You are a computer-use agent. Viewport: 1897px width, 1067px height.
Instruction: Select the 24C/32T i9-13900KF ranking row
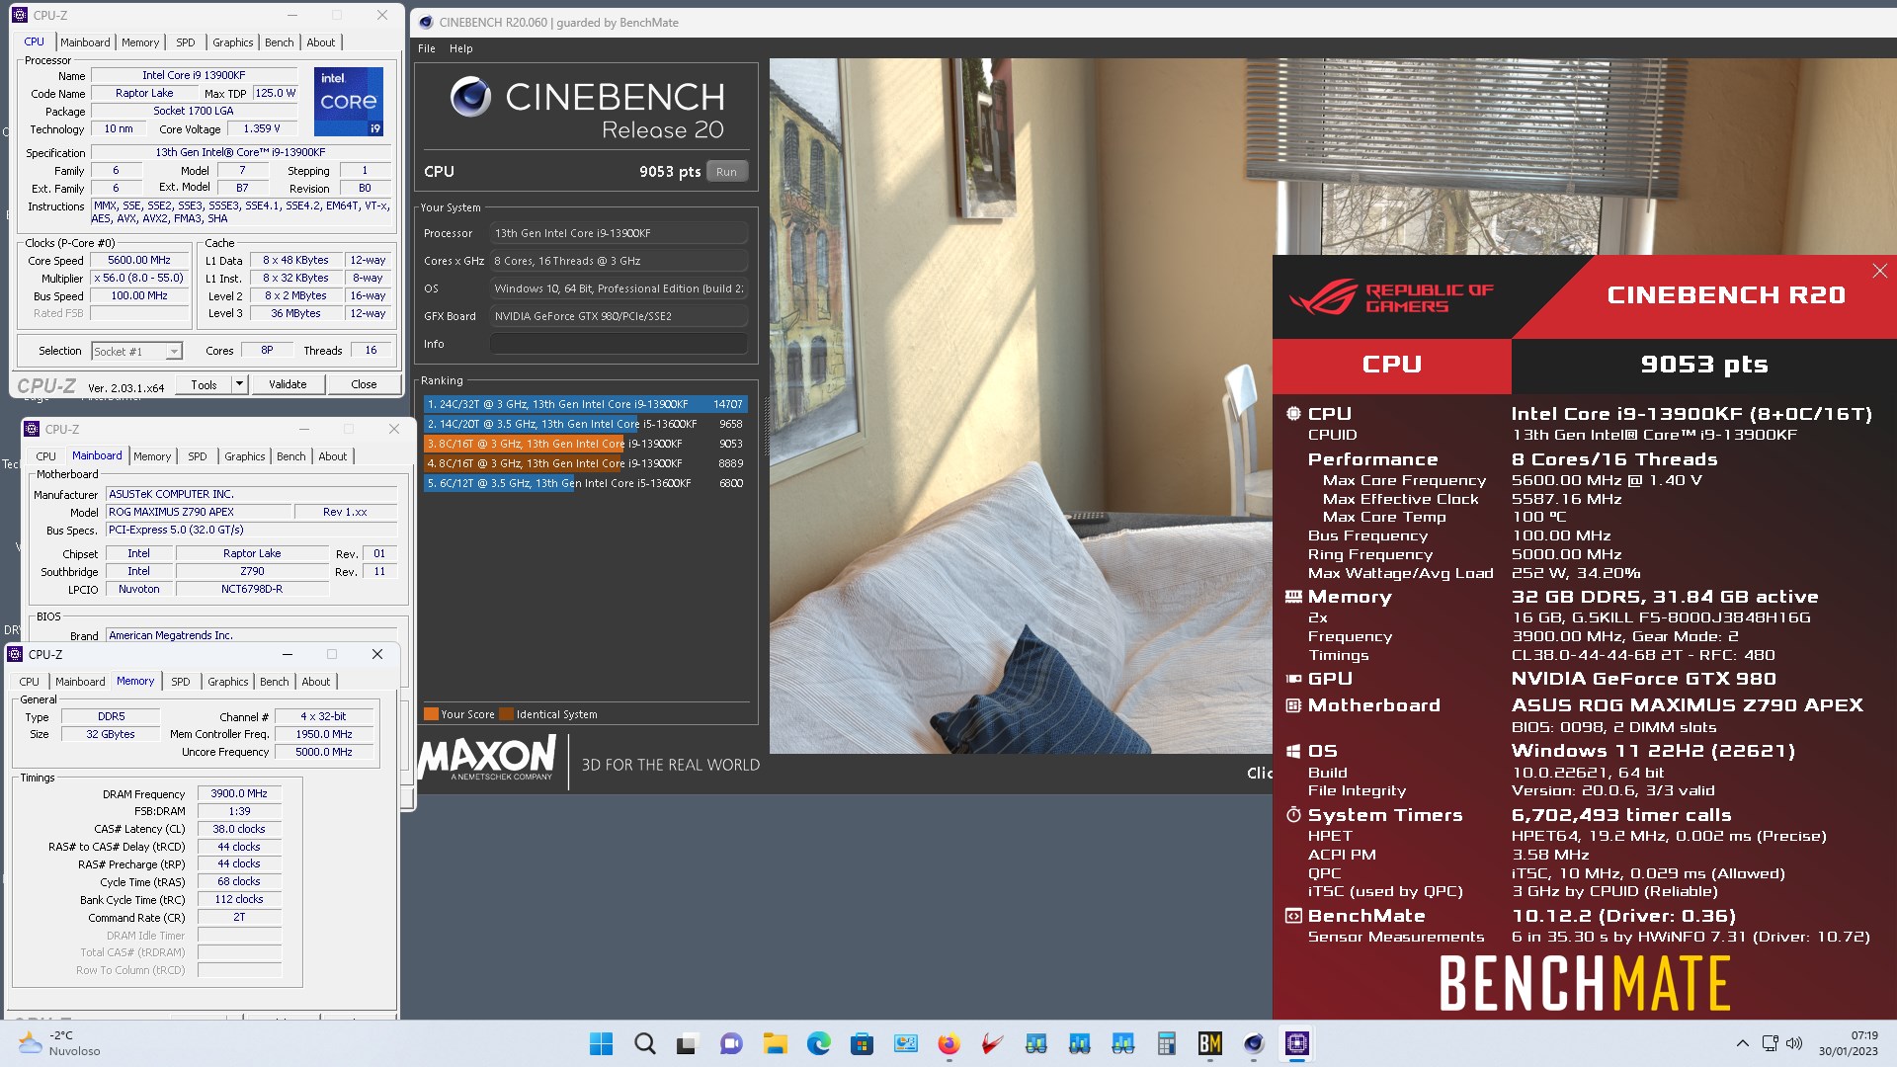click(x=585, y=404)
